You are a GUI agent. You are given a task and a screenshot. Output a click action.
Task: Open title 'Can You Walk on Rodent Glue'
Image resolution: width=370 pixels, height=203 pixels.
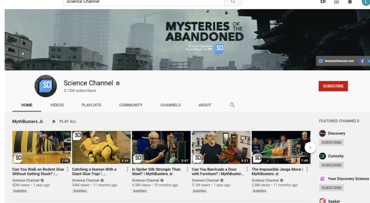click(38, 171)
